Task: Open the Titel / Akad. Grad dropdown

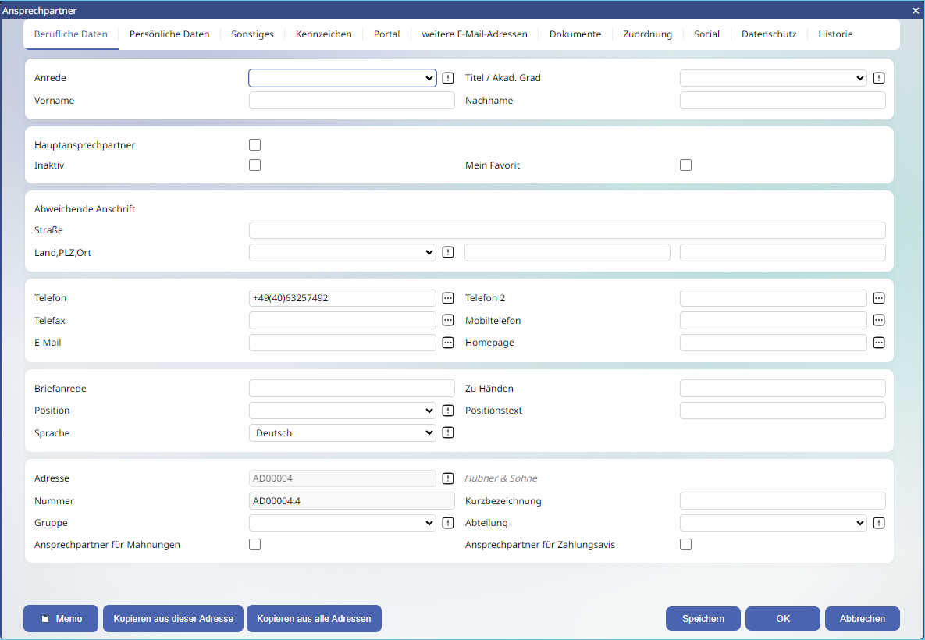Action: point(774,78)
